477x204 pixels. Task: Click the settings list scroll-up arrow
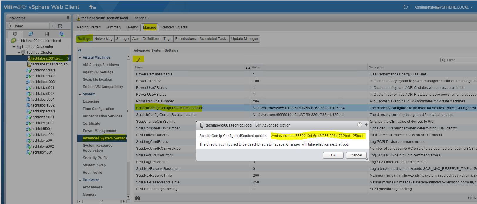tap(128, 56)
